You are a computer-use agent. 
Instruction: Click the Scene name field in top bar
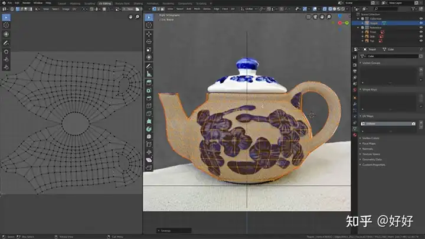click(x=357, y=3)
